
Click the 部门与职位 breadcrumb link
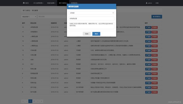click(x=26, y=10)
